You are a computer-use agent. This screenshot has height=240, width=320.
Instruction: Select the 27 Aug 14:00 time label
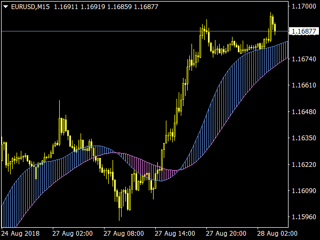[175, 234]
